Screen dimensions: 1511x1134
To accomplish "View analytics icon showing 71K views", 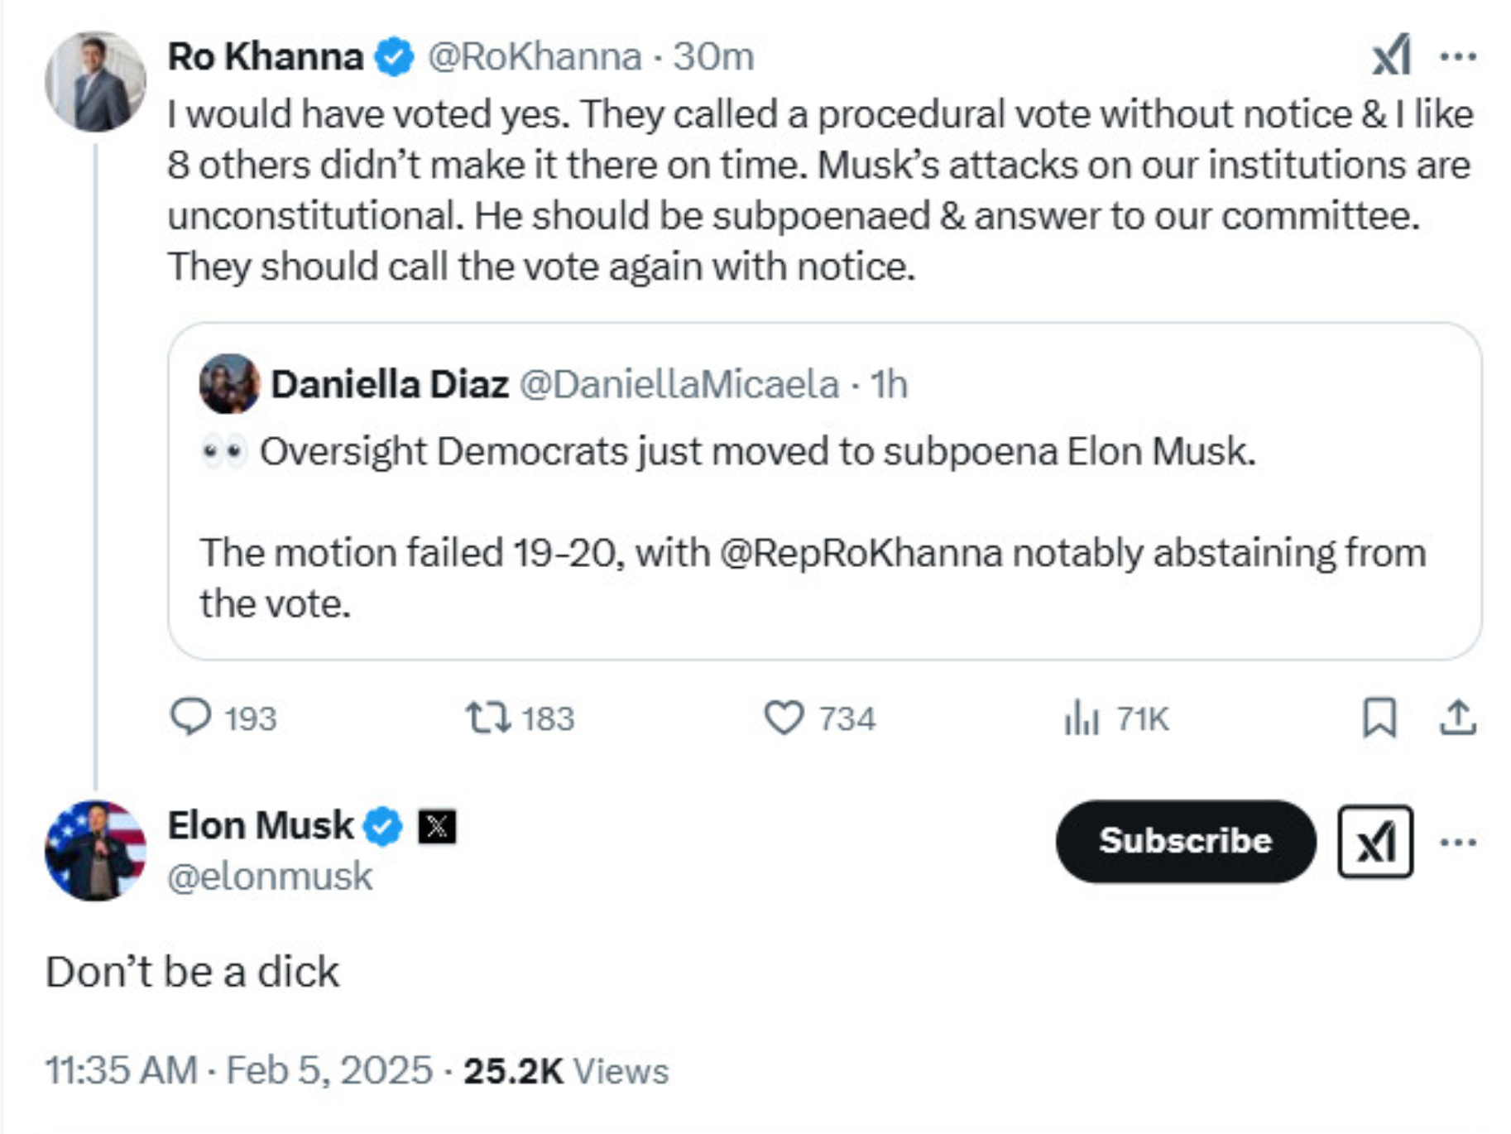I will click(1082, 717).
